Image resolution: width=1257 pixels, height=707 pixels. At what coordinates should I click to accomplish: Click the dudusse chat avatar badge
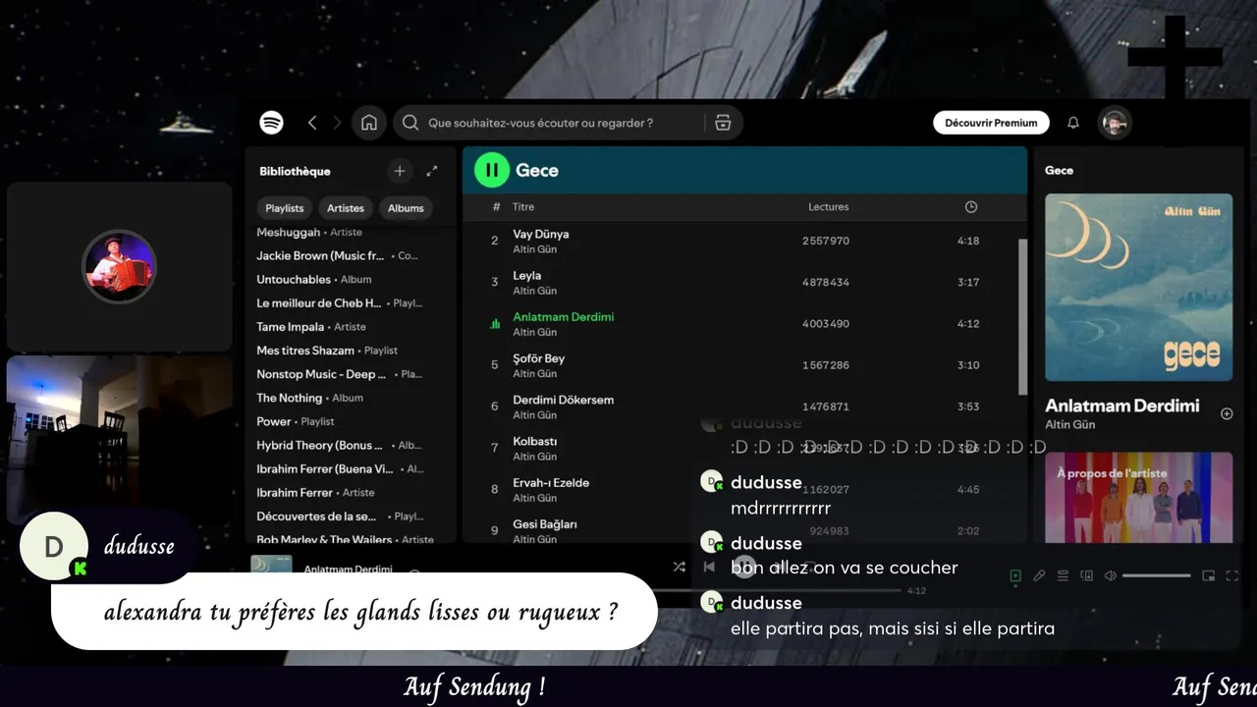(x=54, y=546)
